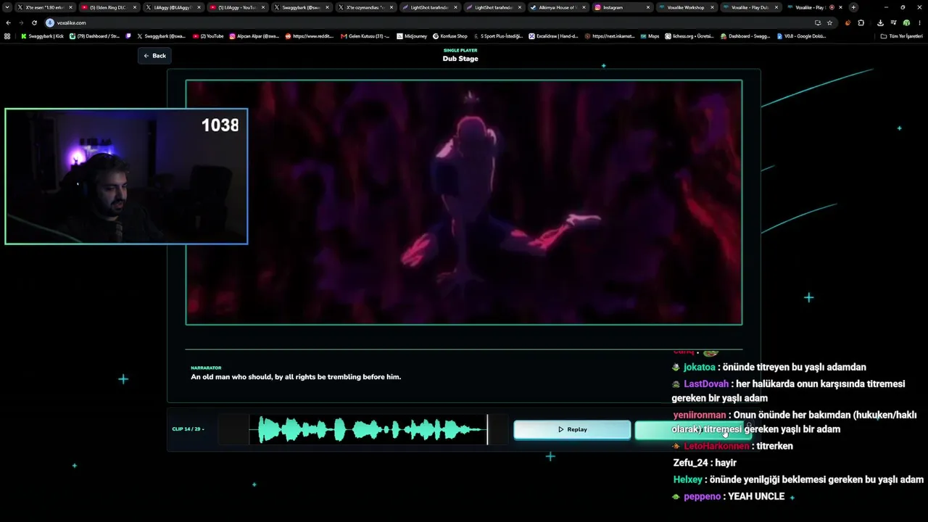
Task: Click the Back button on Dub Stage
Action: [x=154, y=56]
